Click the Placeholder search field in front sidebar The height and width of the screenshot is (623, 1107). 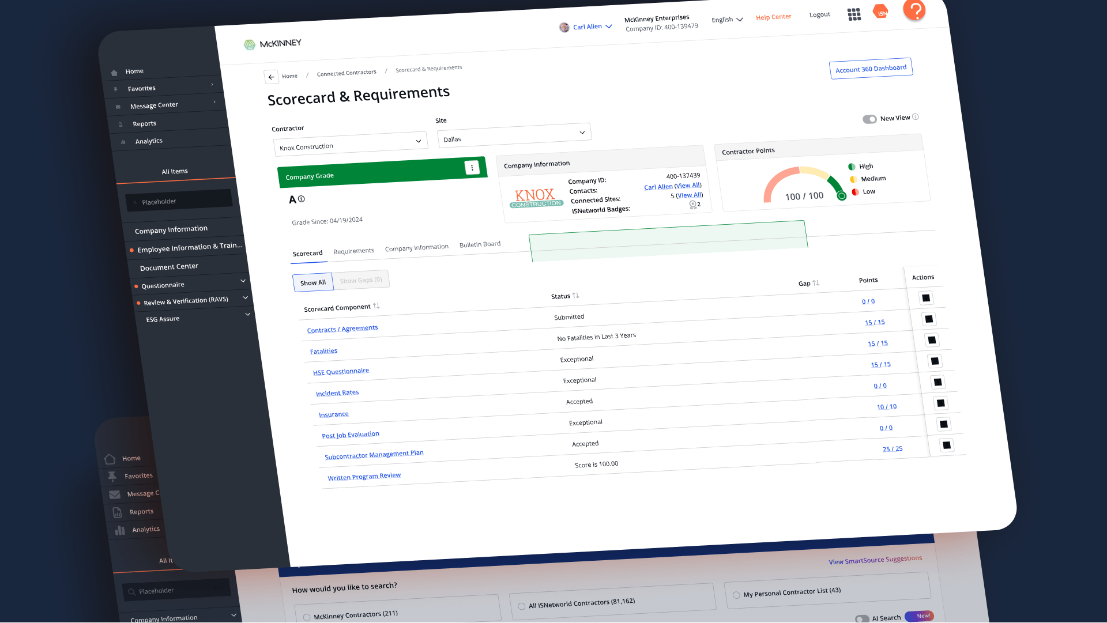179,201
